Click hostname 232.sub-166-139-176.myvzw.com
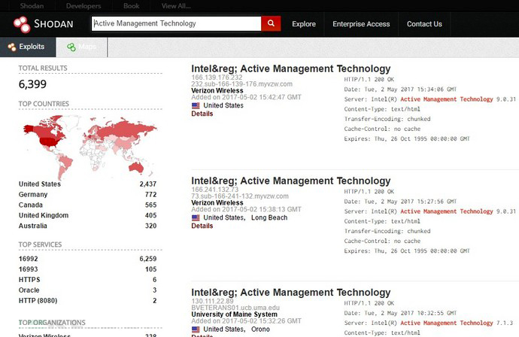The width and height of the screenshot is (519, 337). pyautogui.click(x=242, y=84)
